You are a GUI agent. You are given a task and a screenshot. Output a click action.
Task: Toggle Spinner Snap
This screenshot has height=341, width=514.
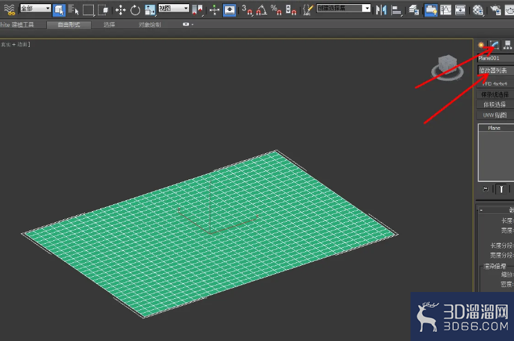[290, 10]
